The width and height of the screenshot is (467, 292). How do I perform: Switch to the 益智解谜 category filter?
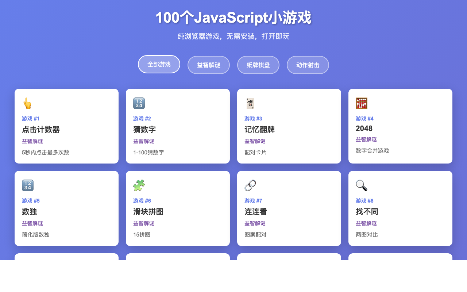tap(208, 65)
